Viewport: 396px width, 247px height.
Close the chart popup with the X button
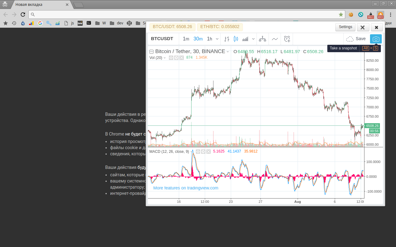click(x=377, y=27)
